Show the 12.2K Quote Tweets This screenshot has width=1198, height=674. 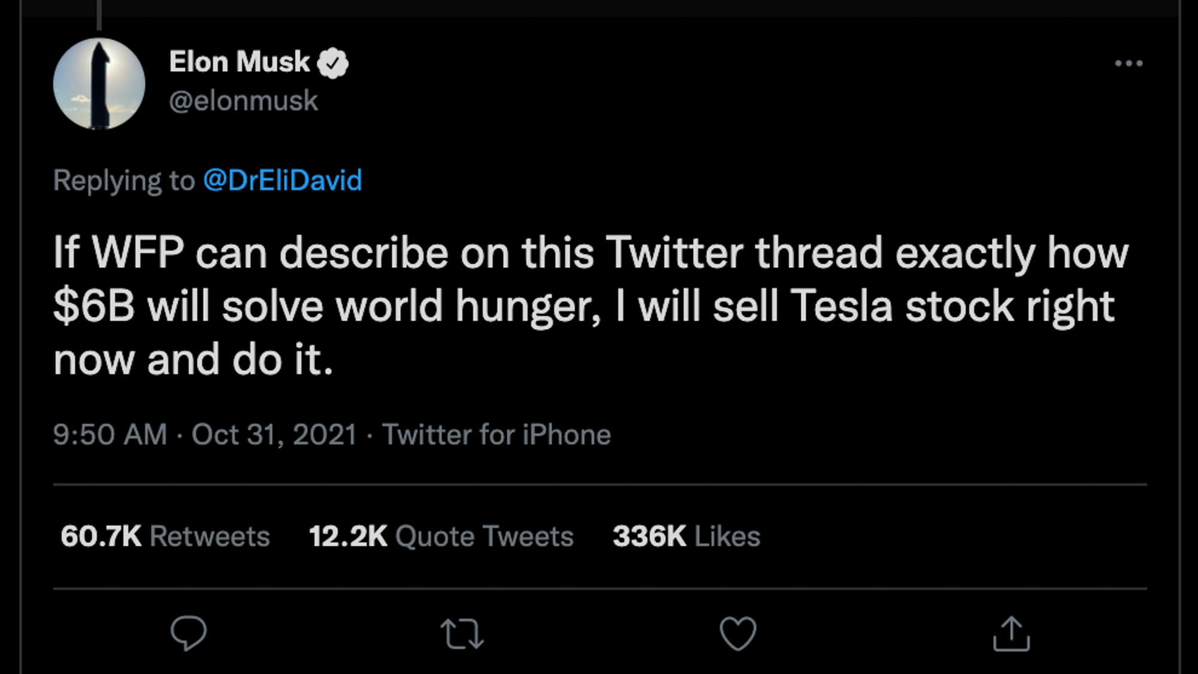(441, 536)
